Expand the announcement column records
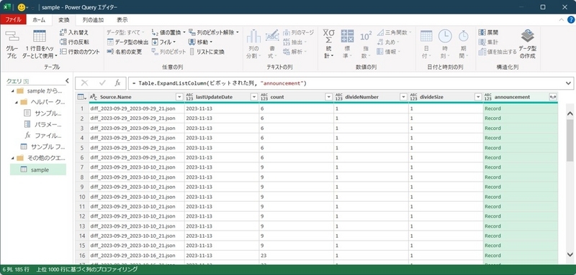The width and height of the screenshot is (576, 275). point(552,97)
